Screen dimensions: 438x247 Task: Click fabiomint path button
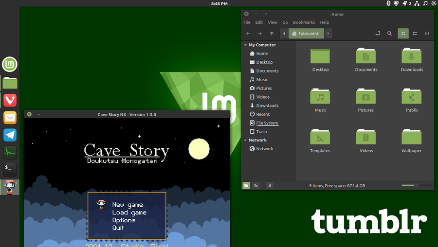pos(306,34)
